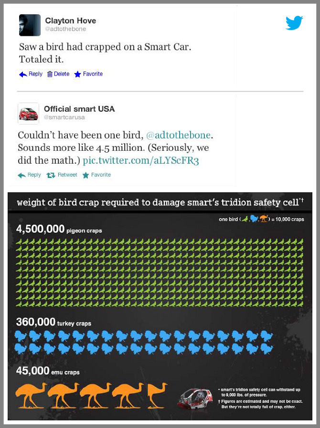Image resolution: width=320 pixels, height=428 pixels.
Task: Click the 4,500,000 pigeon craps heading
Action: pyautogui.click(x=59, y=230)
